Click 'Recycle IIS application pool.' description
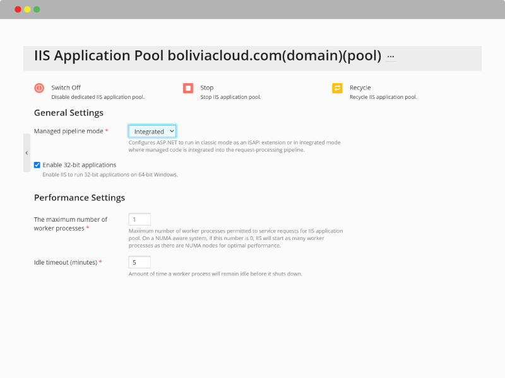Screen dimensions: 505x378 tap(383, 97)
